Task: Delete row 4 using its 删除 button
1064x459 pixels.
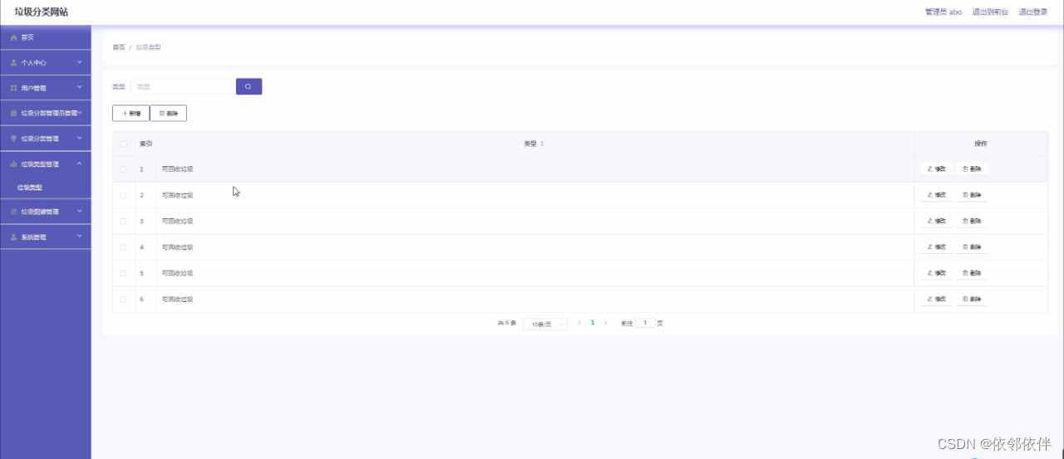Action: point(972,247)
